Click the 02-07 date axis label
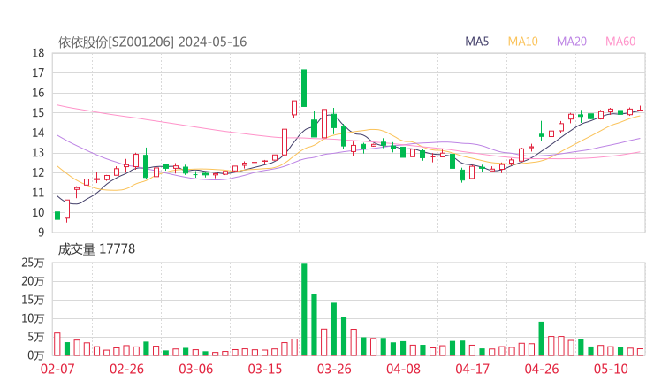The height and width of the screenshot is (389, 654). [x=57, y=369]
